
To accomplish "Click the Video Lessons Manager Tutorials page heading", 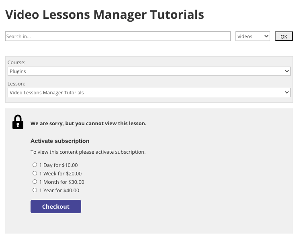I will pos(104,15).
